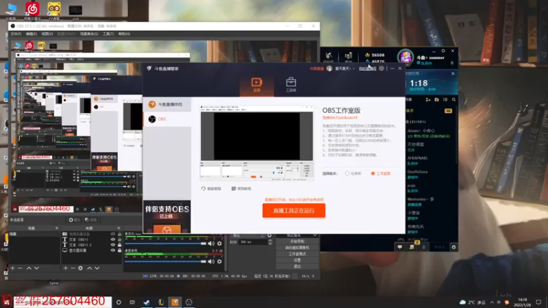The height and width of the screenshot is (308, 548).
Task: Unlock the 显示器采集 source
Action: [x=119, y=251]
